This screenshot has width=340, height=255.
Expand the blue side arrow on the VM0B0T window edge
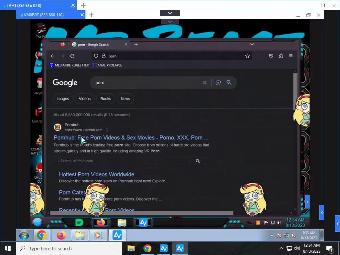[322, 212]
